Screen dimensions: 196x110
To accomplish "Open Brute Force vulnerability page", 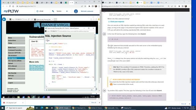I will pyautogui.click(x=16, y=48).
